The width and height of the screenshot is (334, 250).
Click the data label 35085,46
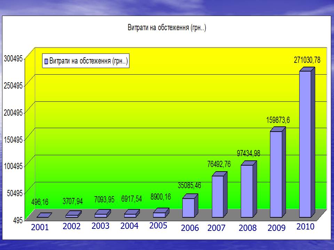190,185
